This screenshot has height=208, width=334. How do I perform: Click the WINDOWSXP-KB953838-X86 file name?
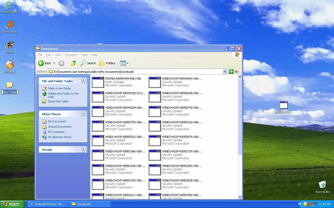pos(182,180)
